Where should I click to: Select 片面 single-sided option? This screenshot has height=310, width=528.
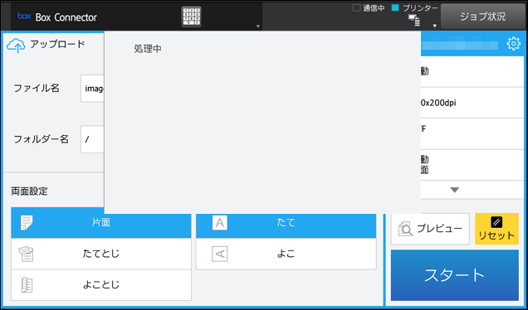tap(101, 223)
